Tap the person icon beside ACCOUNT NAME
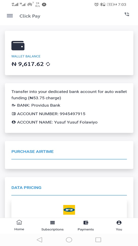 pos(14,122)
